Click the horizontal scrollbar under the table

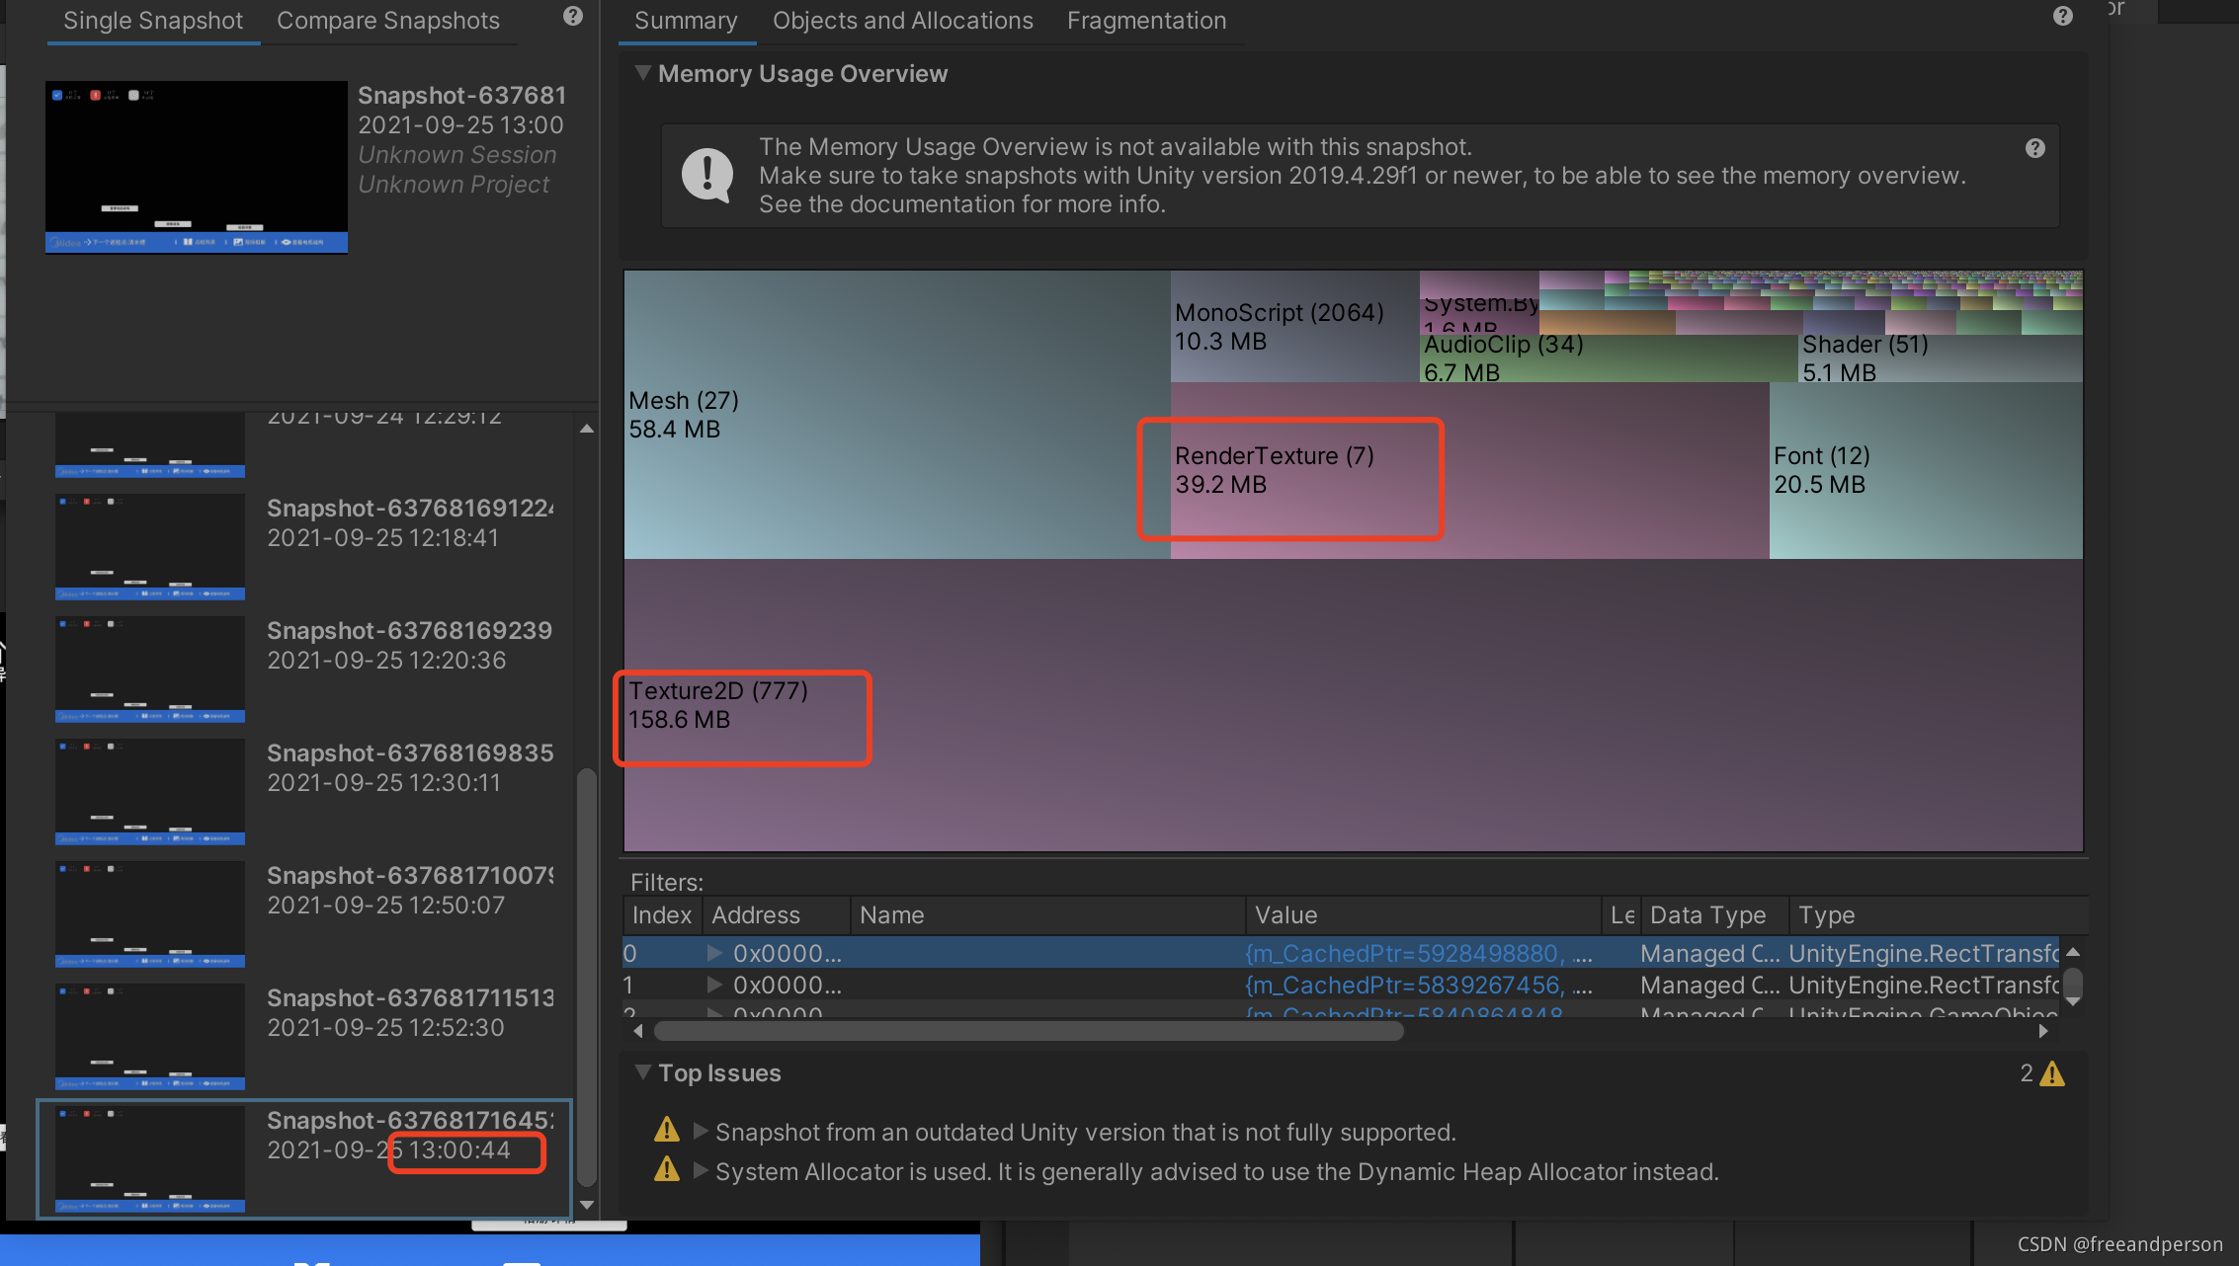(x=1028, y=1031)
